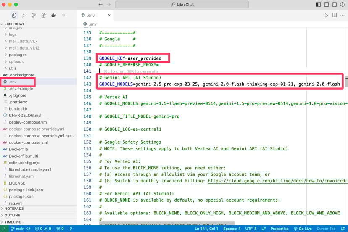Open the Extensions view icon
The height and width of the screenshot is (232, 348).
click(44, 15)
